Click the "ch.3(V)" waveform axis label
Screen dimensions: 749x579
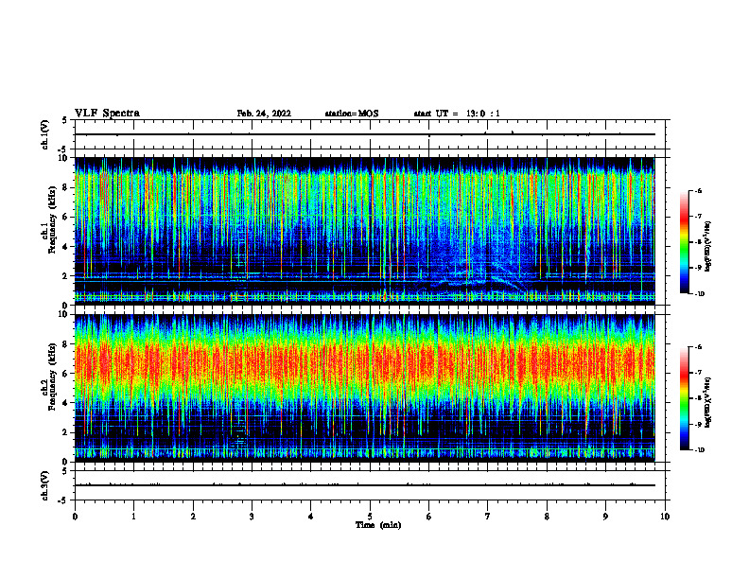45,485
